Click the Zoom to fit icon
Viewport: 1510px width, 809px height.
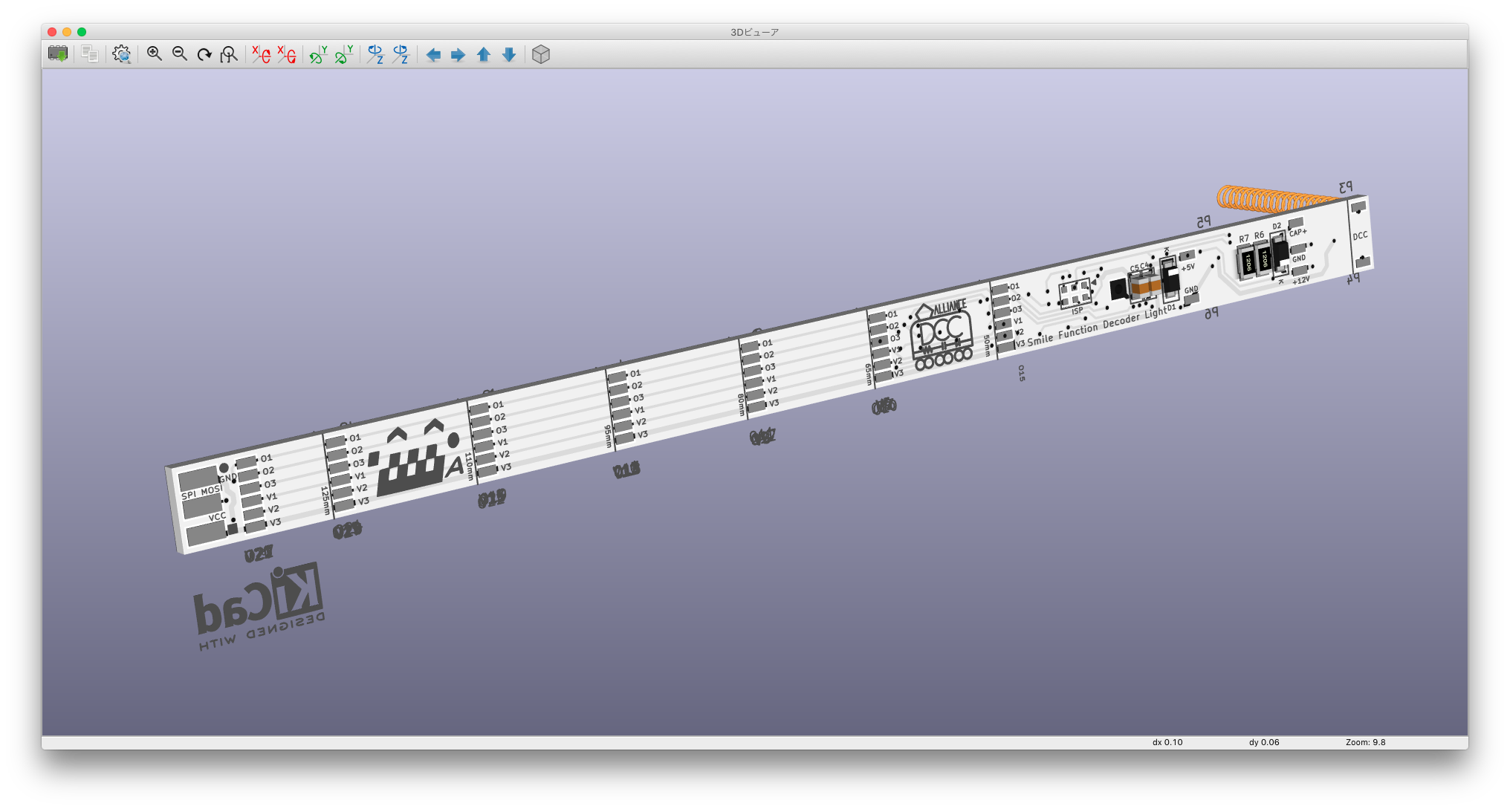(x=229, y=54)
